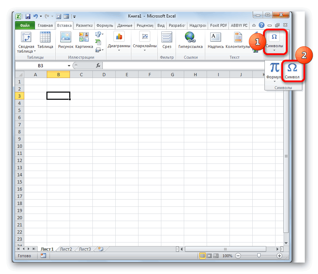Insert a Гиперссылка hyperlink
Viewport: 318px width, 274px height.
191,40
